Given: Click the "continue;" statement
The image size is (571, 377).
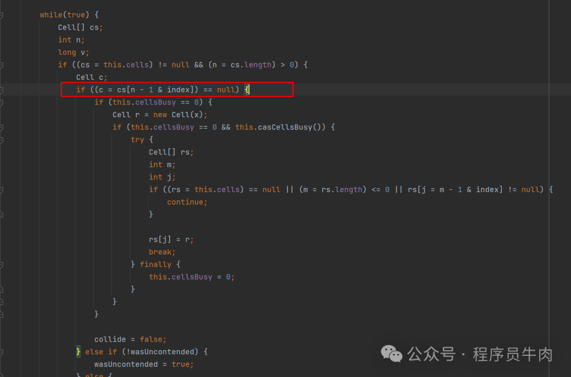Looking at the screenshot, I should pos(187,202).
